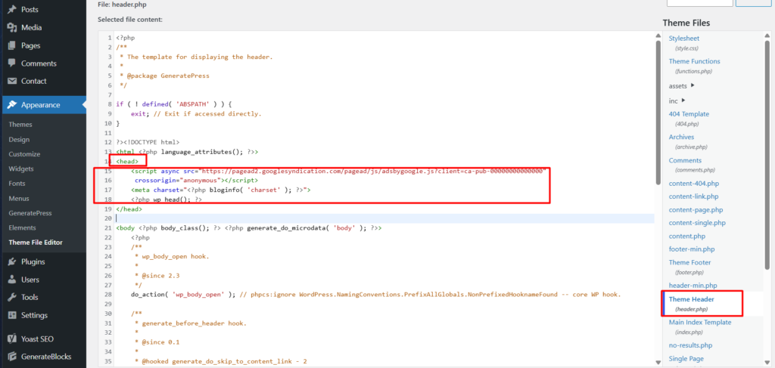Click the </head> closing tag line

[x=129, y=209]
